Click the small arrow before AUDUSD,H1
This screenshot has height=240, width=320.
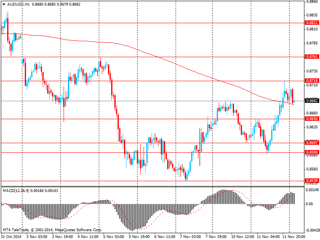(4, 4)
